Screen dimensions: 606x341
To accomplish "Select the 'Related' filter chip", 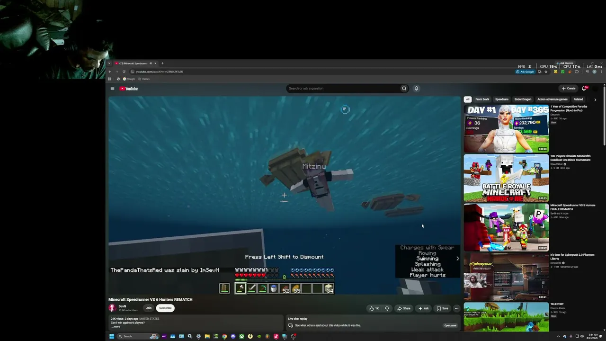I will [x=579, y=99].
